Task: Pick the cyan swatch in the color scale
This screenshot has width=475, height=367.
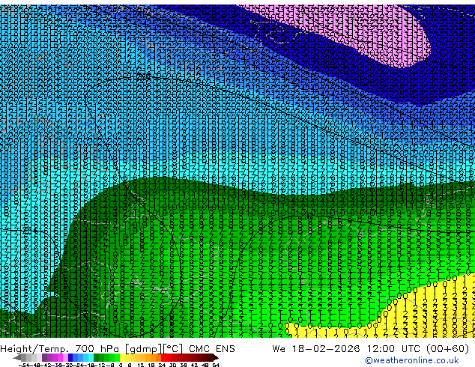Action: point(91,357)
